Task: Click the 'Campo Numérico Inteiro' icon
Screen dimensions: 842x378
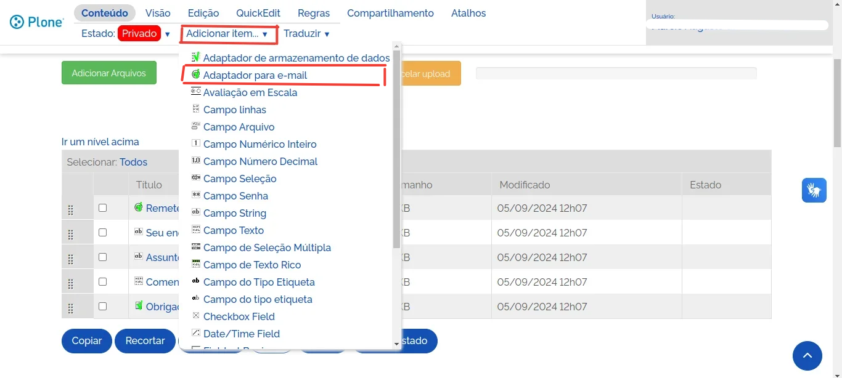Action: pos(196,143)
